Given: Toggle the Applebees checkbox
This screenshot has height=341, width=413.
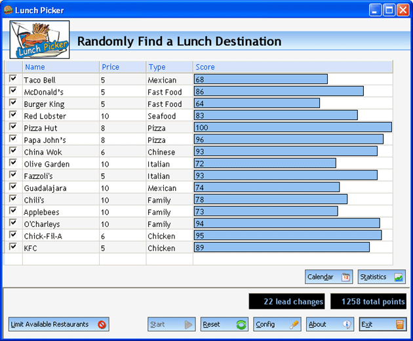Looking at the screenshot, I should pos(13,211).
